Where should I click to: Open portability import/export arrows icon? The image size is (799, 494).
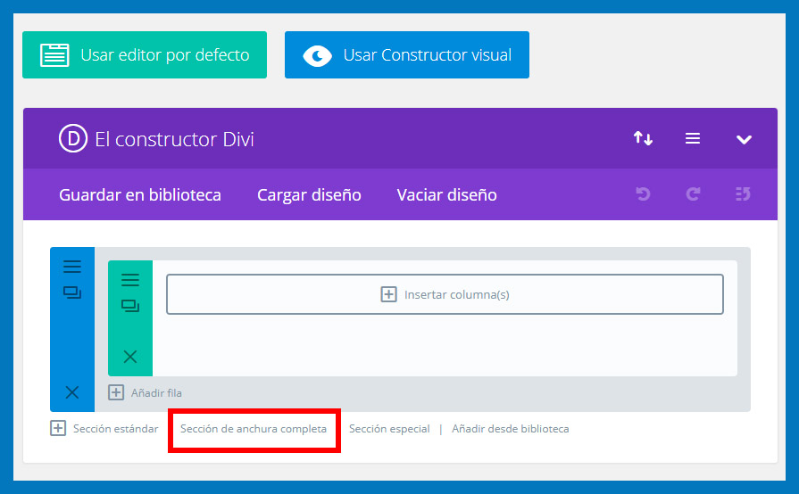tap(643, 138)
